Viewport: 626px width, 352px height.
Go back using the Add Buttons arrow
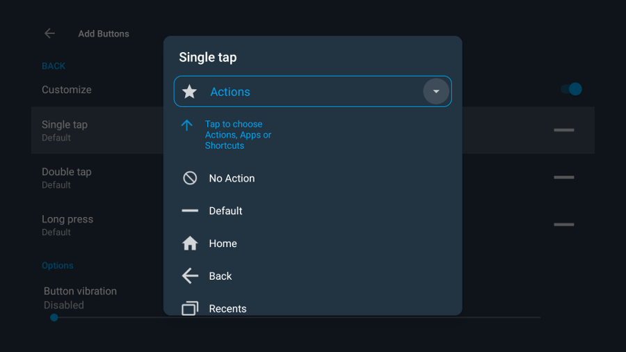point(49,33)
